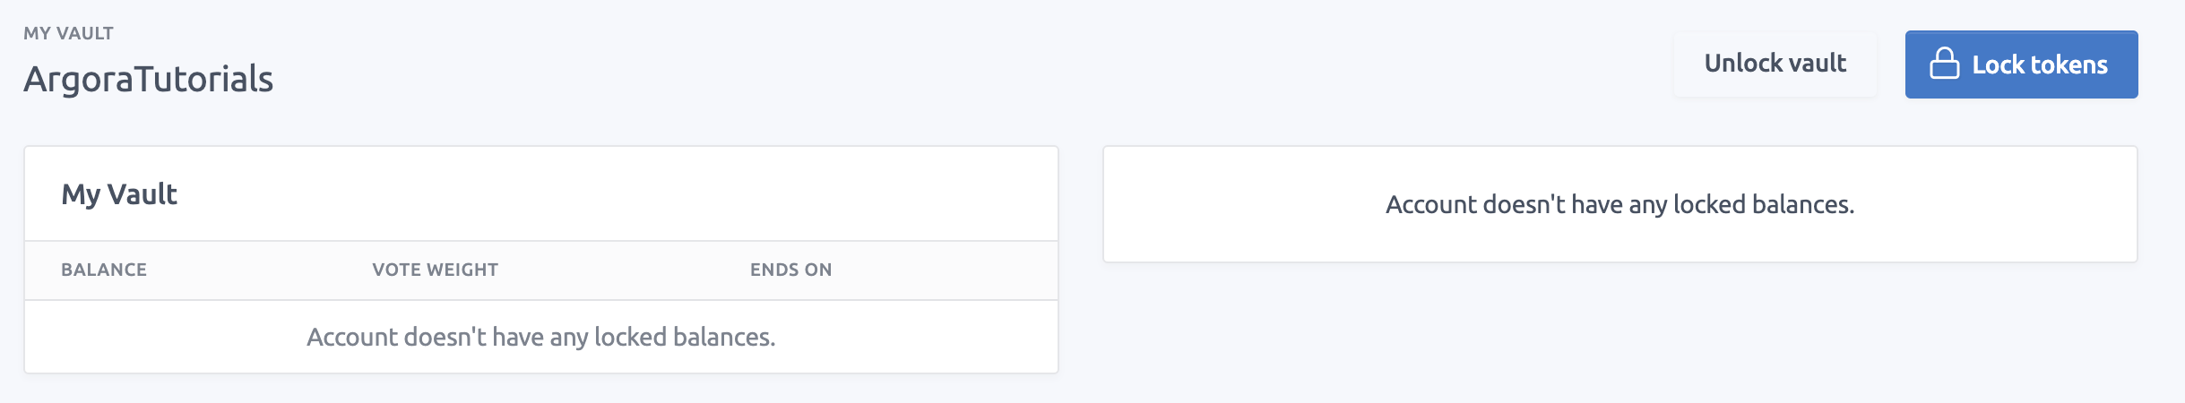Click the Unlock vault button

point(1775,64)
